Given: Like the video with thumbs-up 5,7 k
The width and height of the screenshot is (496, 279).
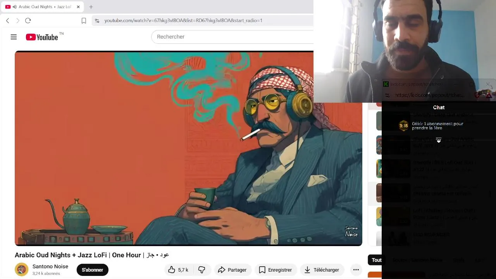Looking at the screenshot, I should coord(178,270).
